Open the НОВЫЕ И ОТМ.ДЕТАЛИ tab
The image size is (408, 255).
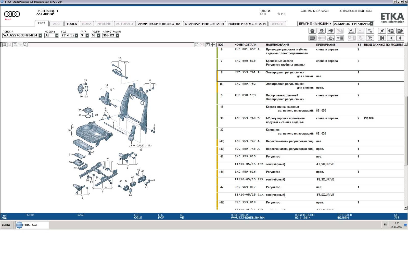pos(247,24)
